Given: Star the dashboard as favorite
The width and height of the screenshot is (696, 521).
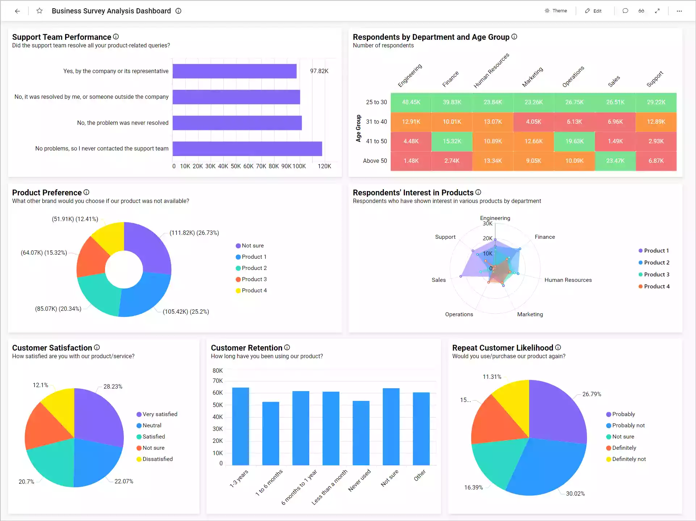Looking at the screenshot, I should click(x=39, y=11).
